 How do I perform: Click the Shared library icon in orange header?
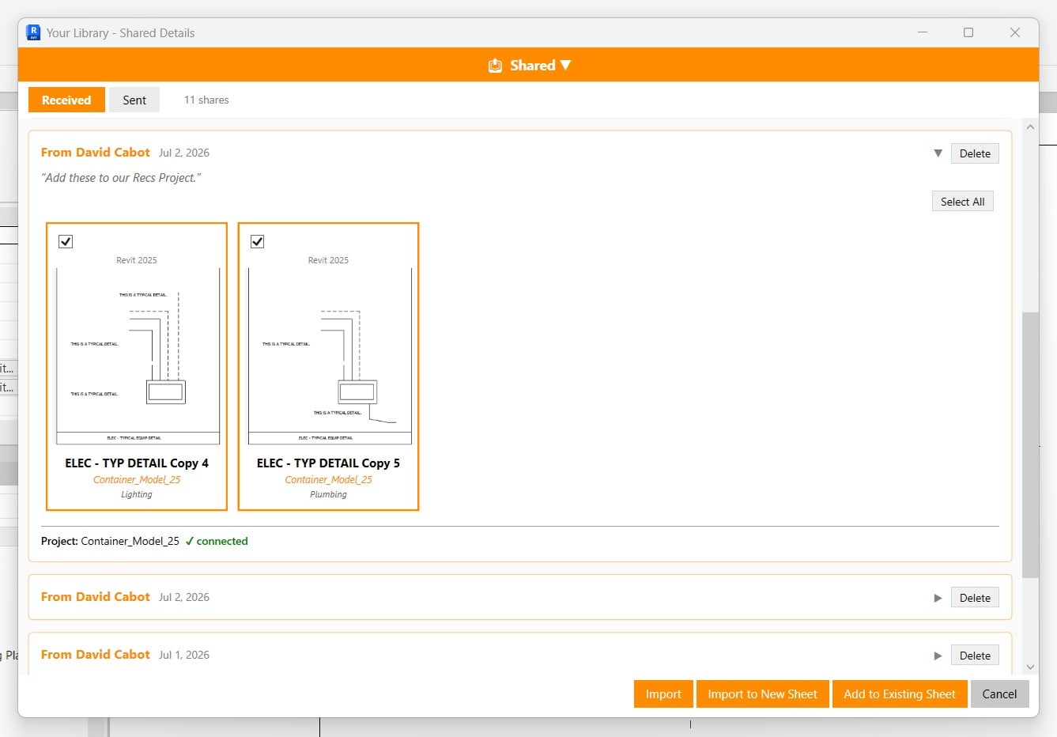495,66
